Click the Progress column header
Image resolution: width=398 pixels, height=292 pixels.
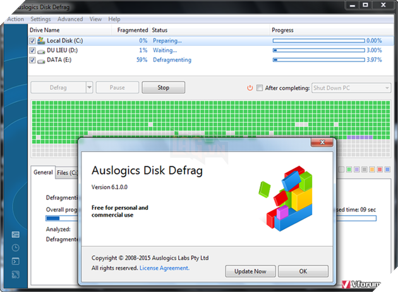(282, 30)
